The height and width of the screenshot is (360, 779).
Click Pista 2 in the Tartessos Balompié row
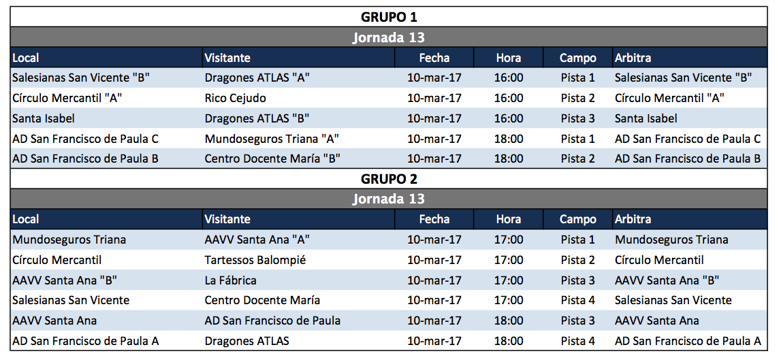pos(577,260)
